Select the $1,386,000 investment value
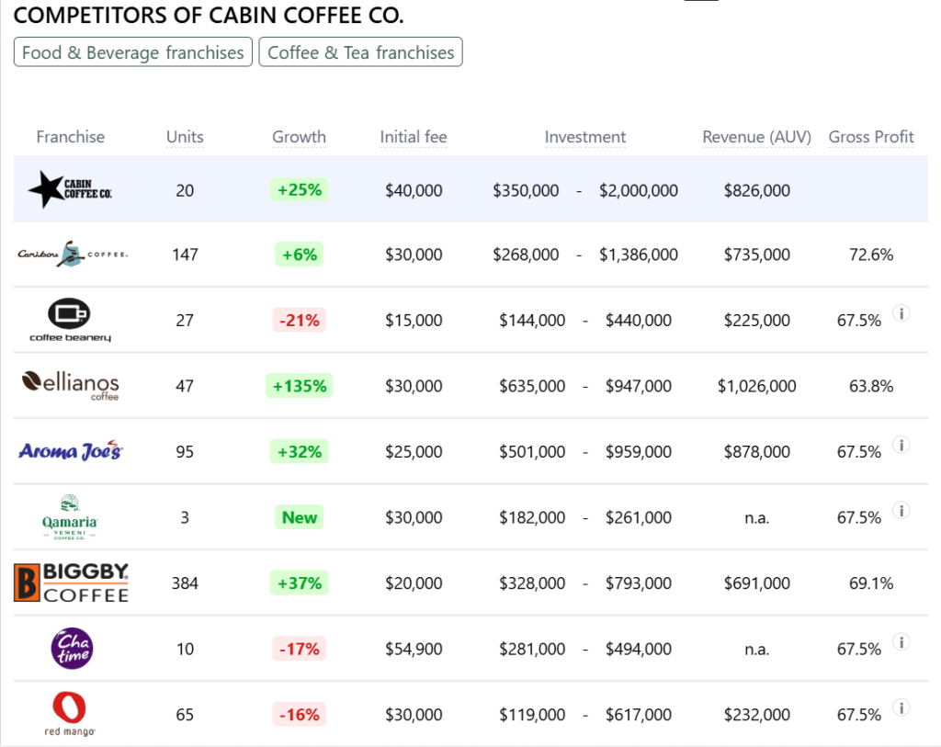The image size is (941, 747). coord(639,255)
